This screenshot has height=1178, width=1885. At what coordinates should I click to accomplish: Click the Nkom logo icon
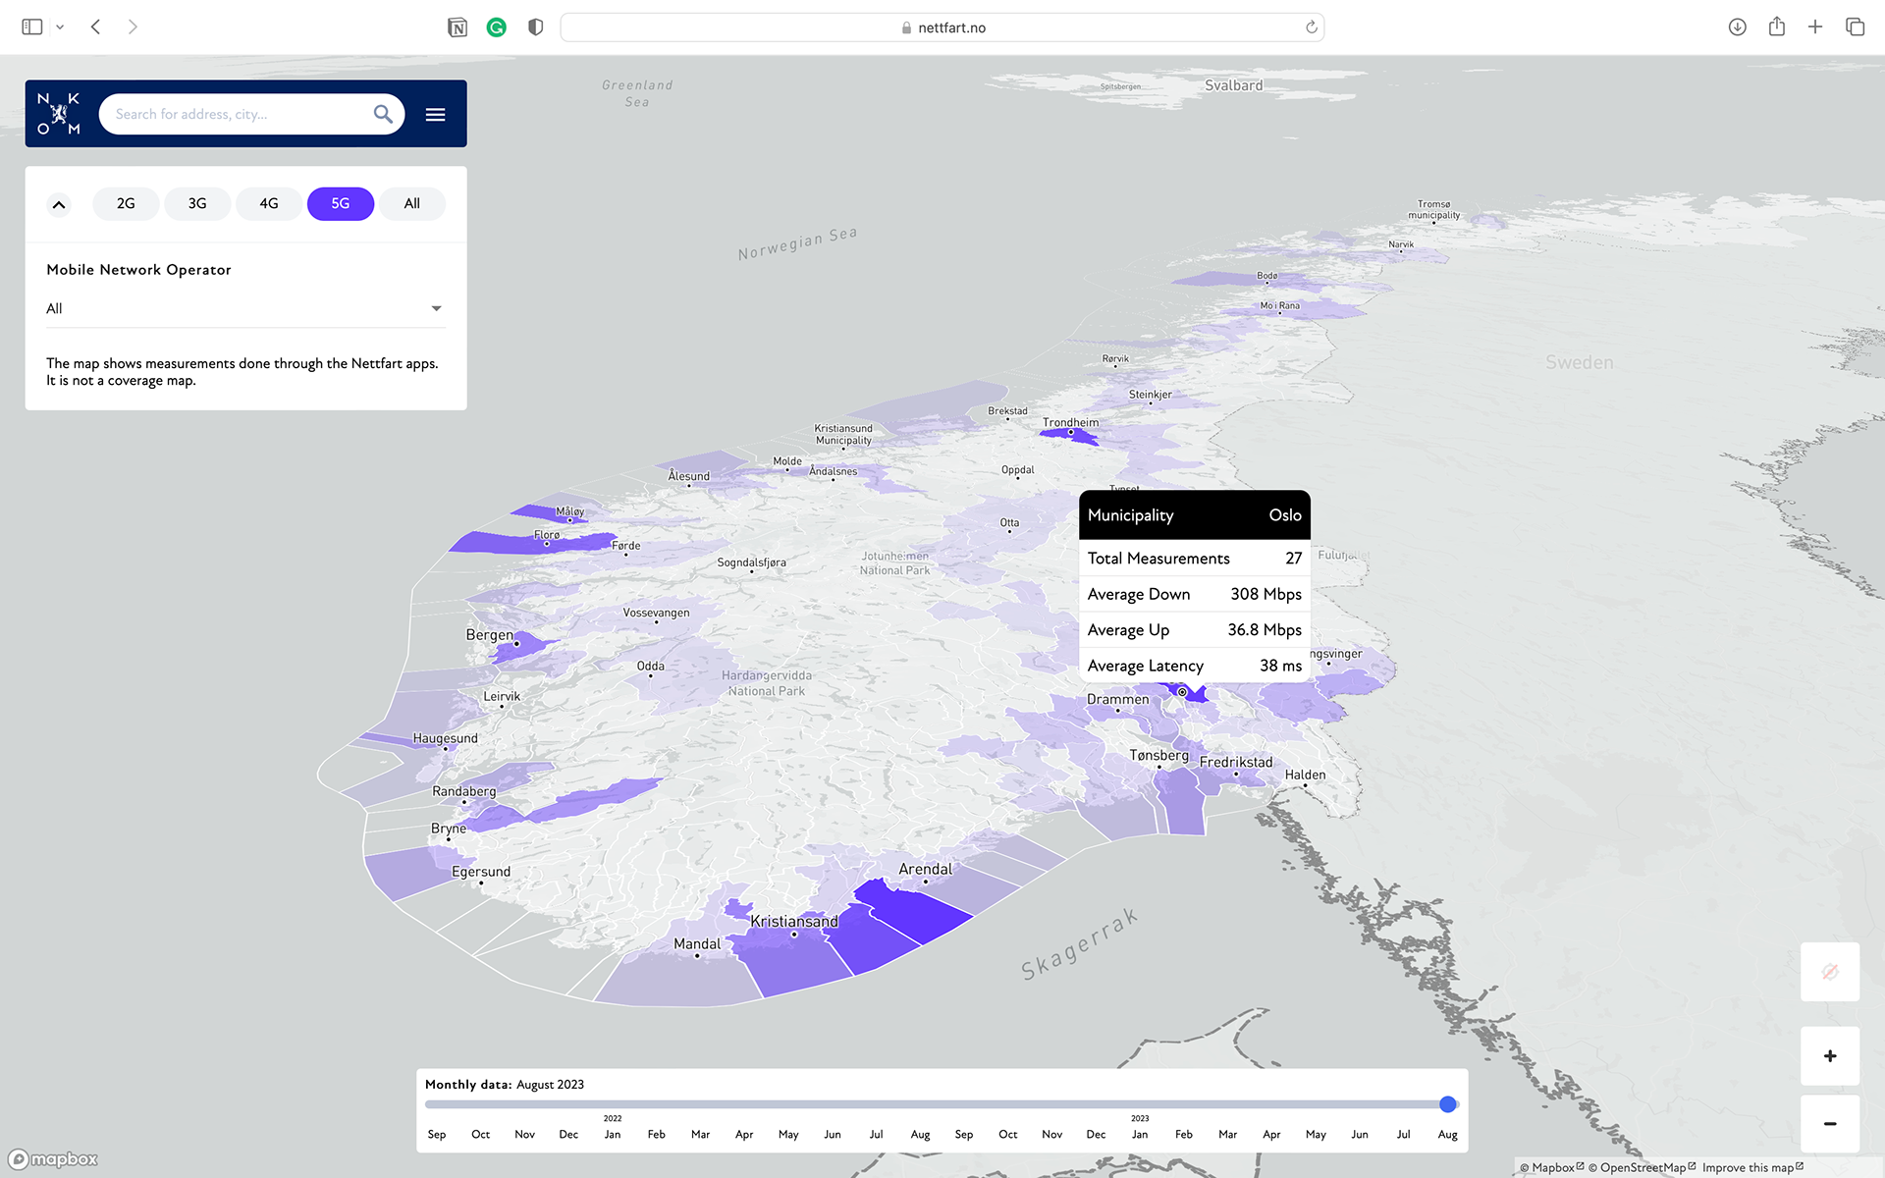click(59, 114)
